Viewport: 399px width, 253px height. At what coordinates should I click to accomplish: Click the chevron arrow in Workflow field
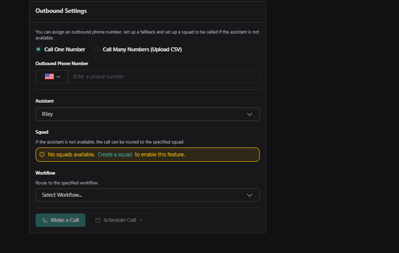tap(249, 195)
